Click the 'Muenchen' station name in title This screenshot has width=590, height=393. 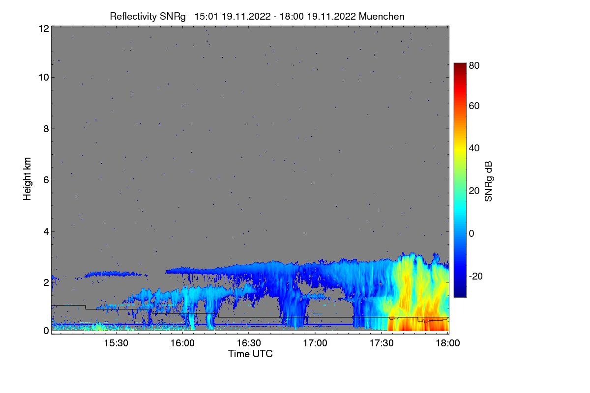point(382,16)
